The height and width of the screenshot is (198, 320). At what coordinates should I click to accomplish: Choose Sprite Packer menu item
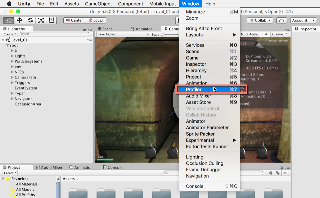210,134
